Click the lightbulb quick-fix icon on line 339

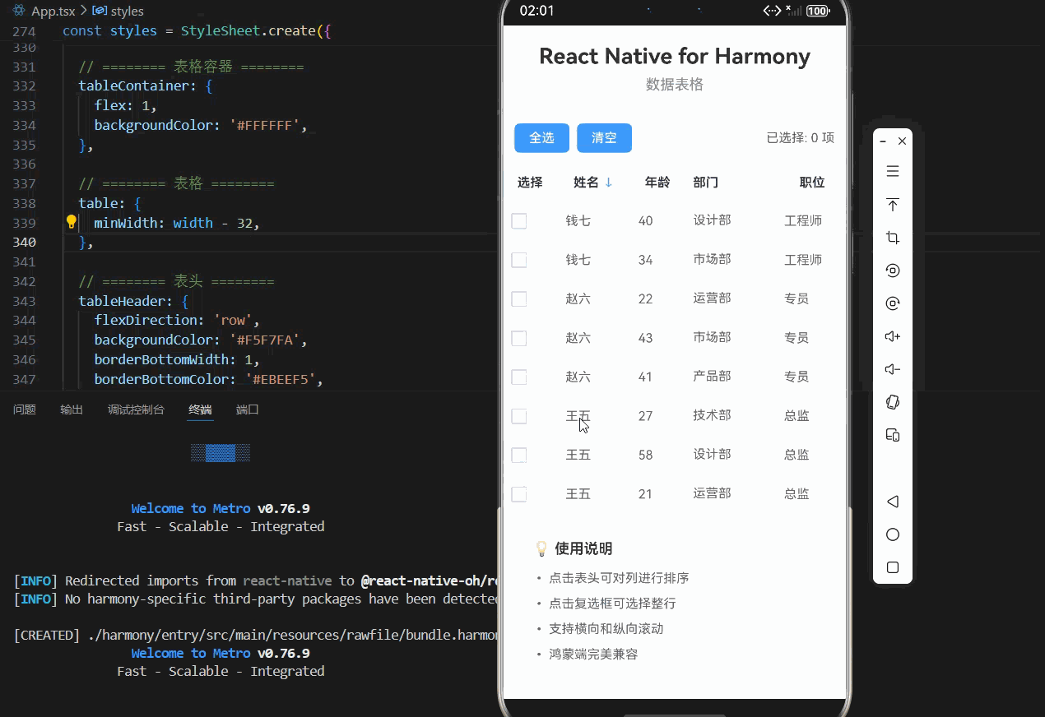71,222
